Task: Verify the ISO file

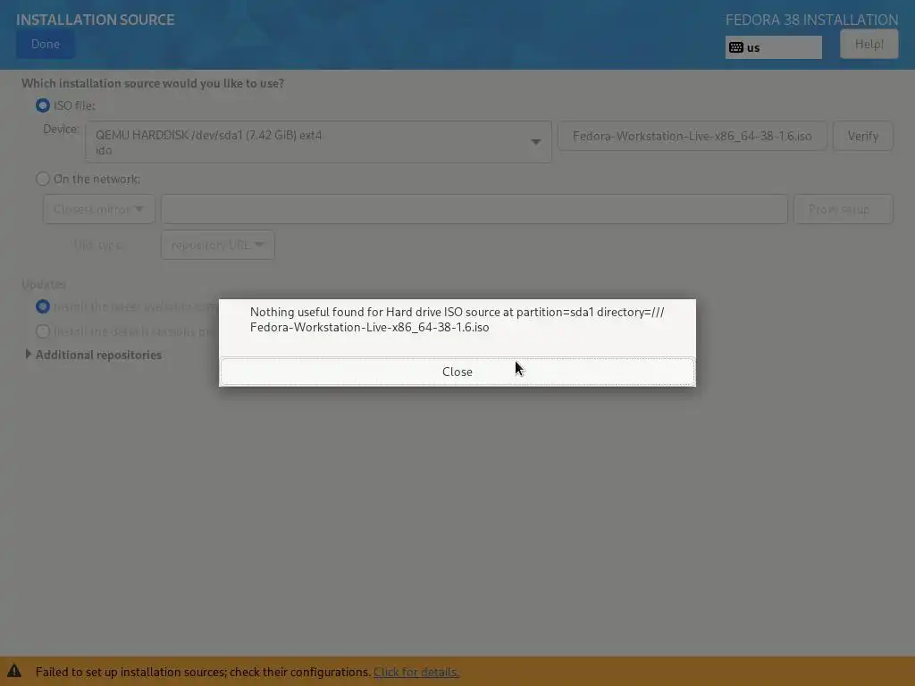Action: [x=862, y=136]
